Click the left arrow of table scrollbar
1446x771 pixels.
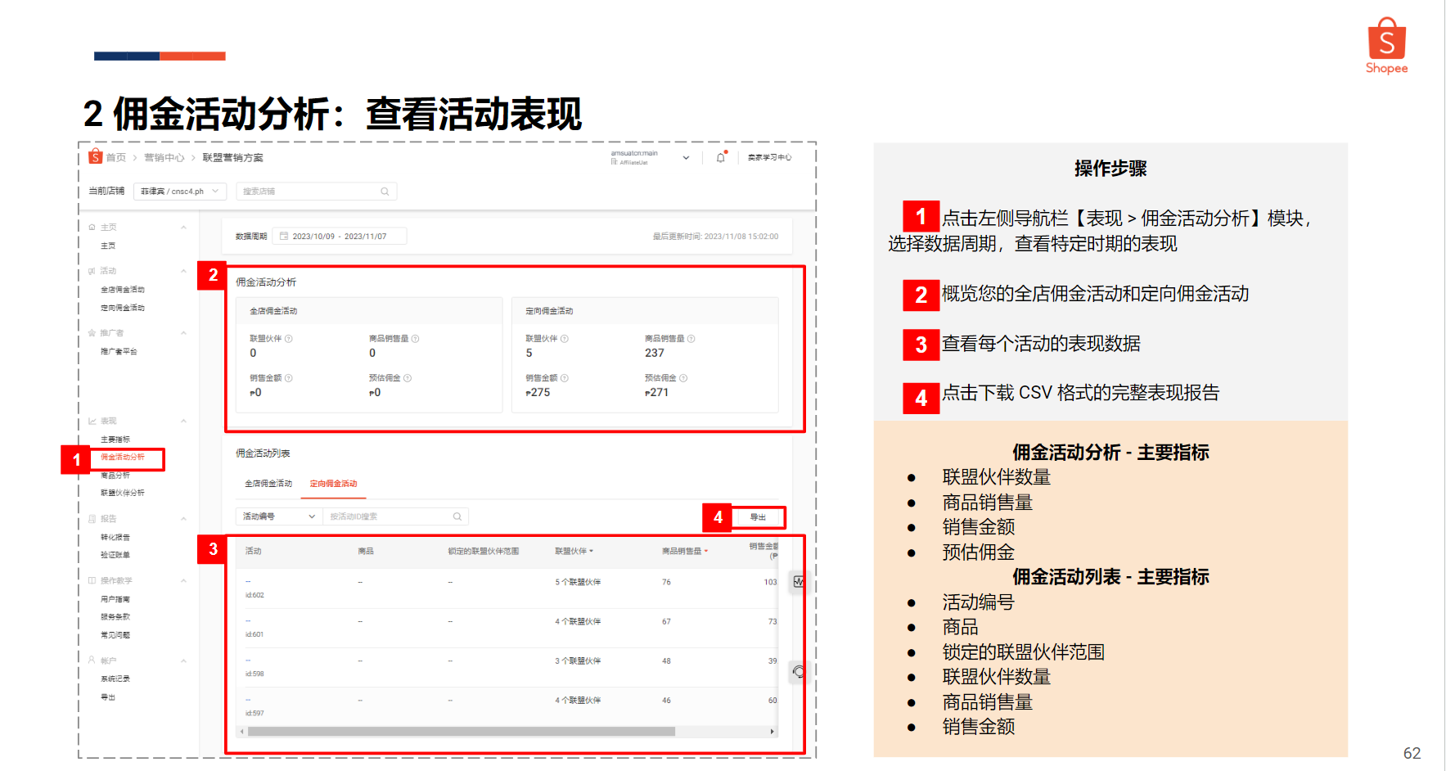click(242, 732)
